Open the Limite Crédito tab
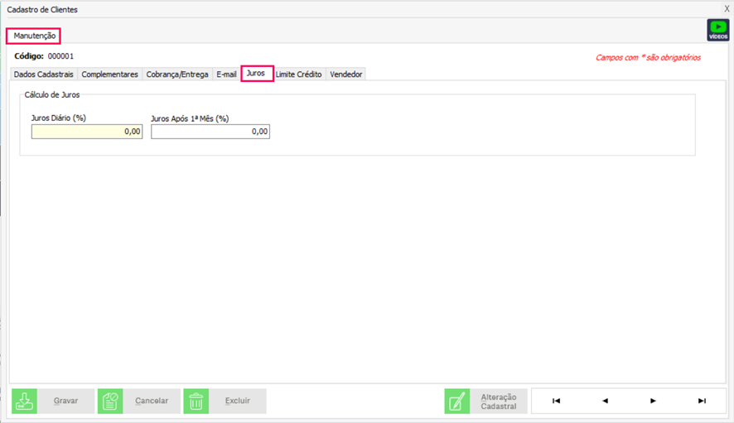The height and width of the screenshot is (423, 734). [x=298, y=75]
